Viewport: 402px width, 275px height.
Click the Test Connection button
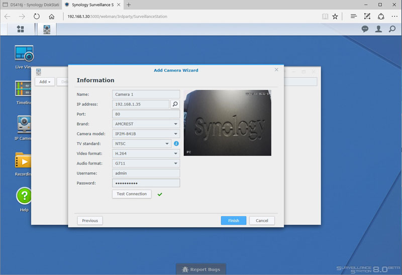point(132,194)
